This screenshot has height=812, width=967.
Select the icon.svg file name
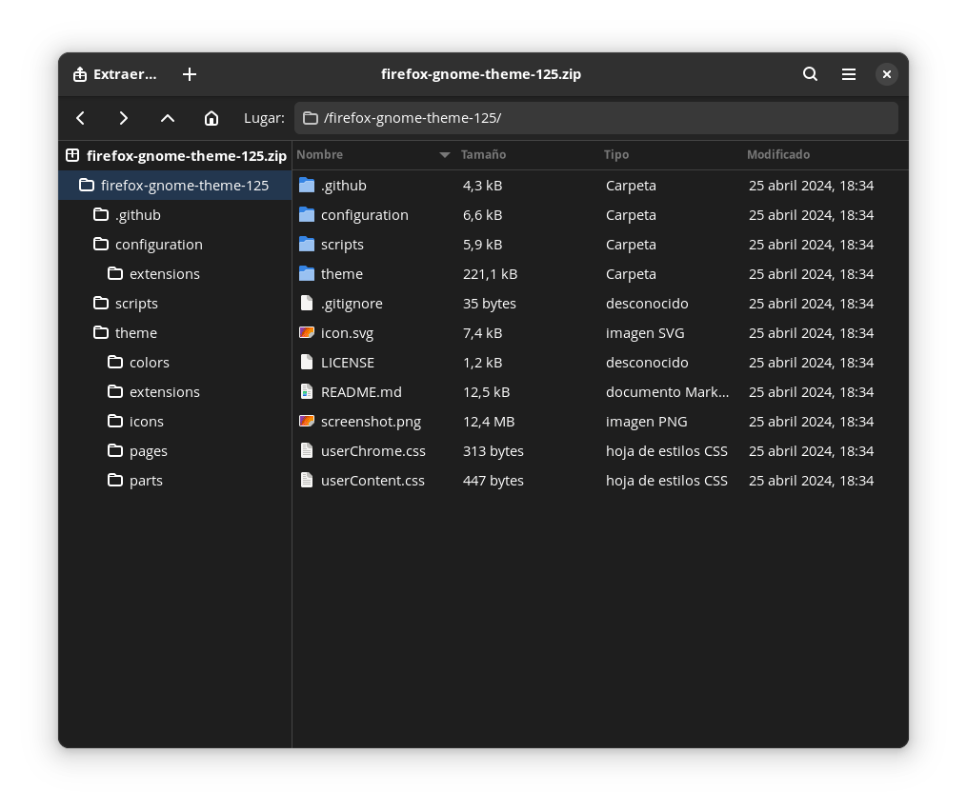pos(347,333)
